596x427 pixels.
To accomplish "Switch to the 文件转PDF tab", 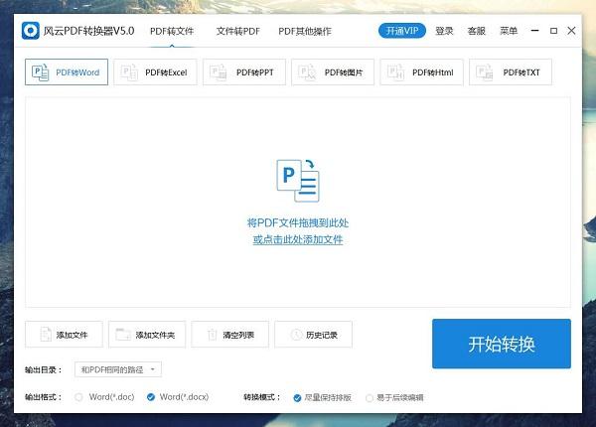I will pyautogui.click(x=237, y=31).
